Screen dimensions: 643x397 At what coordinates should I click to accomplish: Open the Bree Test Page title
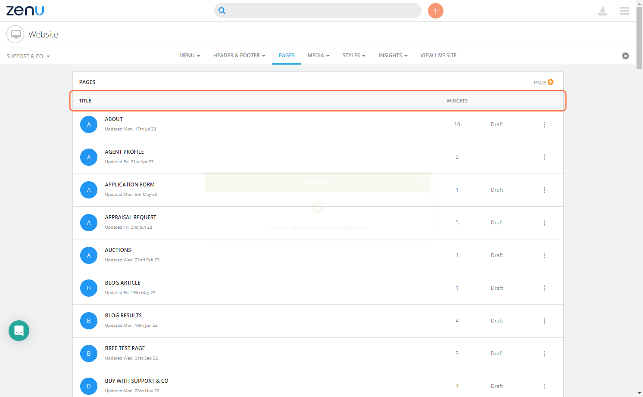coord(125,348)
